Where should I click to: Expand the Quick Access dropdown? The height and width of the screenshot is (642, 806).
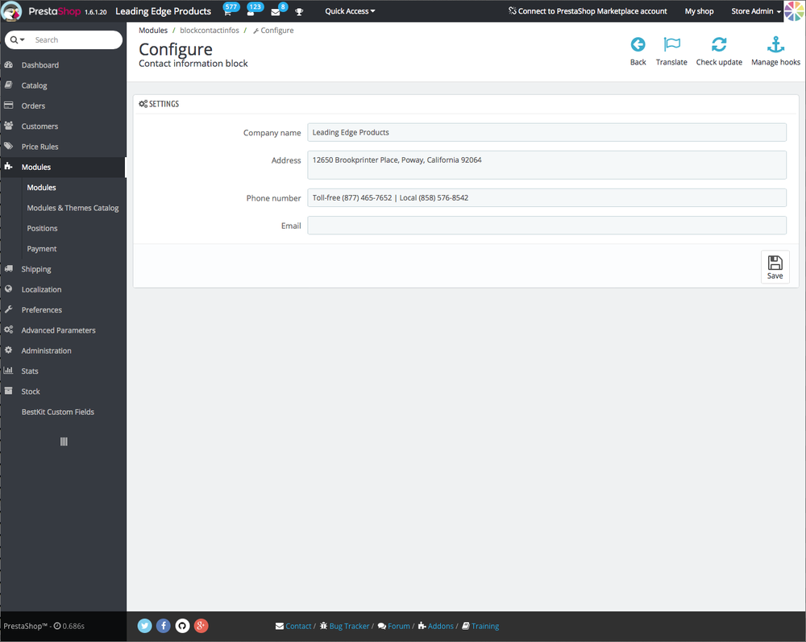tap(350, 11)
